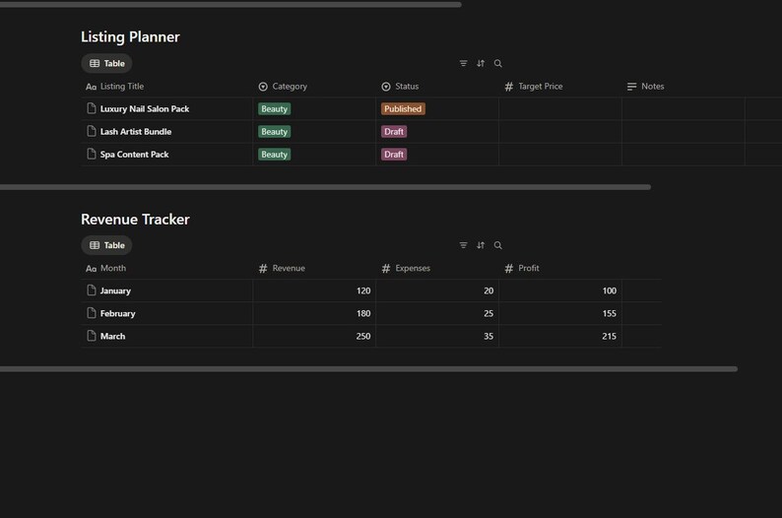Viewport: 782px width, 518px height.
Task: Click Notes cell for Lash Artist Bundle
Action: coord(684,132)
